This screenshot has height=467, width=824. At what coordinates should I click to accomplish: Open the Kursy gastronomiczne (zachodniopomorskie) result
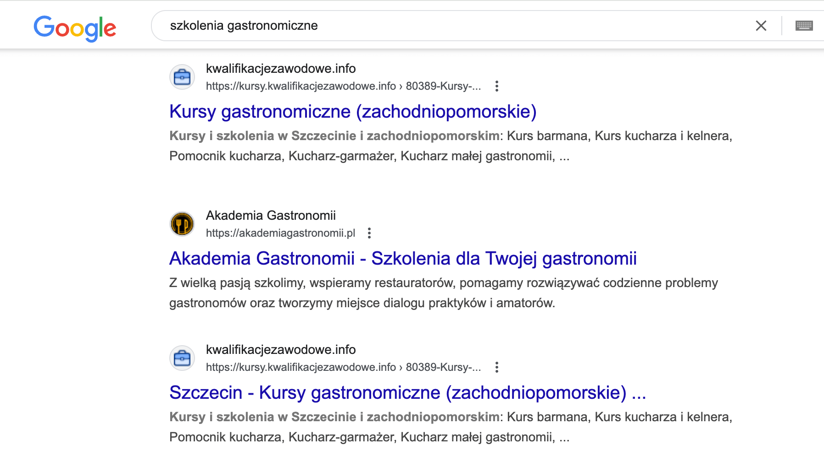(x=352, y=111)
